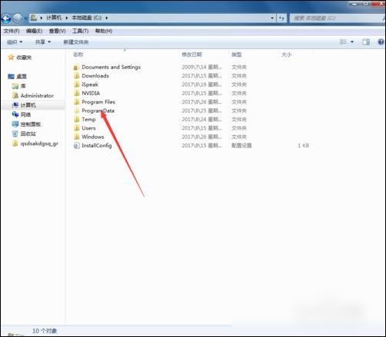Screen dimensions: 386x337
Task: Click the search Local Disk field
Action: click(x=336, y=18)
